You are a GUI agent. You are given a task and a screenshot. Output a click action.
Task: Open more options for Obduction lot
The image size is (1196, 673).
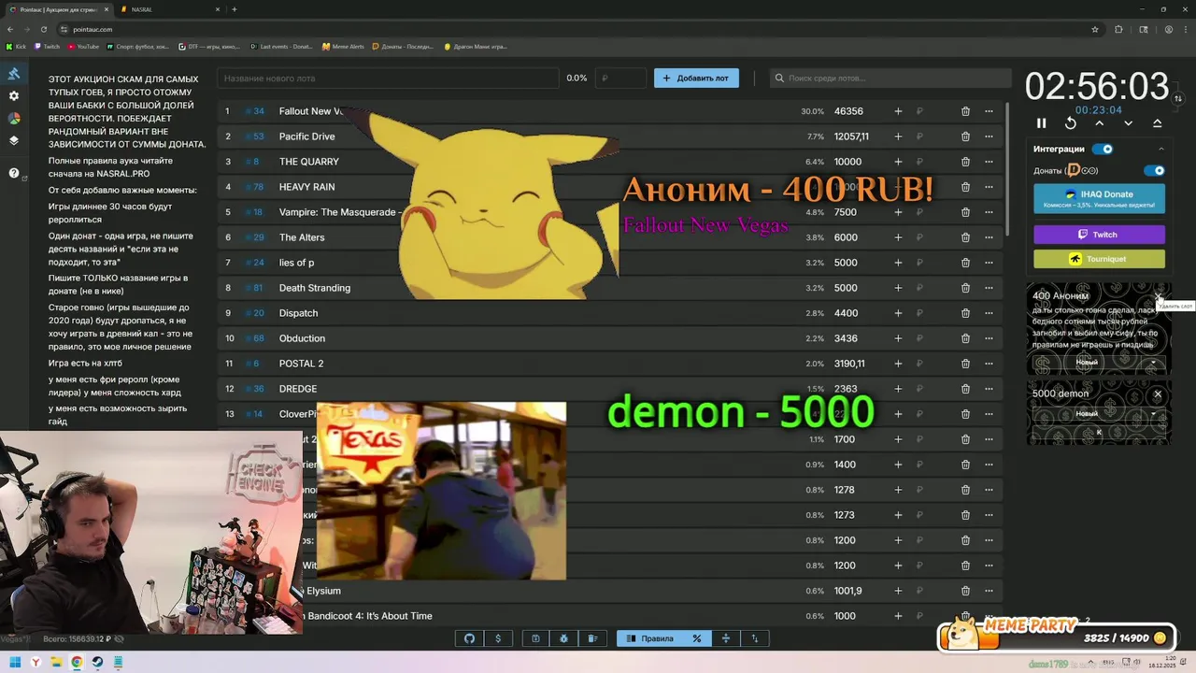(989, 338)
